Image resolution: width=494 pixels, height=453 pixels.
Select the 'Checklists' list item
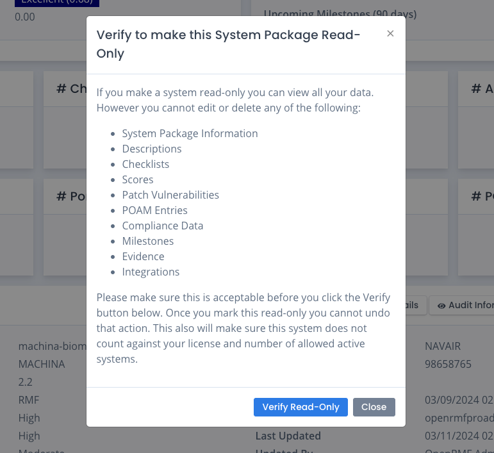pos(145,164)
